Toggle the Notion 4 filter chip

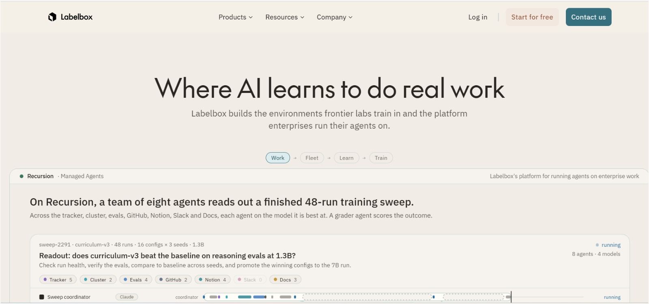(213, 280)
